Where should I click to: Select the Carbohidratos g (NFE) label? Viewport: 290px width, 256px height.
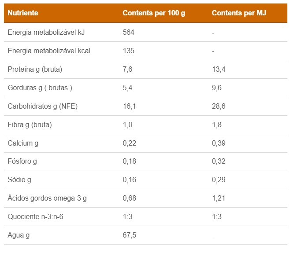pos(43,106)
